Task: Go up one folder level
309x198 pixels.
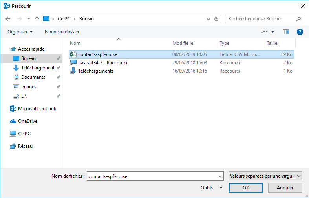Action: [37, 19]
